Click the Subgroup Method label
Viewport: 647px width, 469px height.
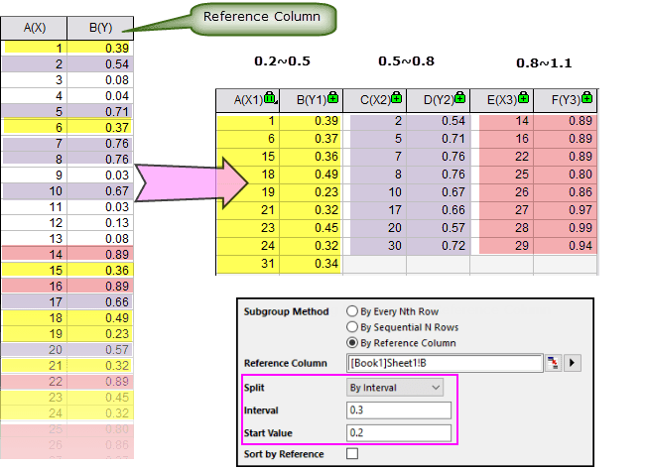coord(286,311)
